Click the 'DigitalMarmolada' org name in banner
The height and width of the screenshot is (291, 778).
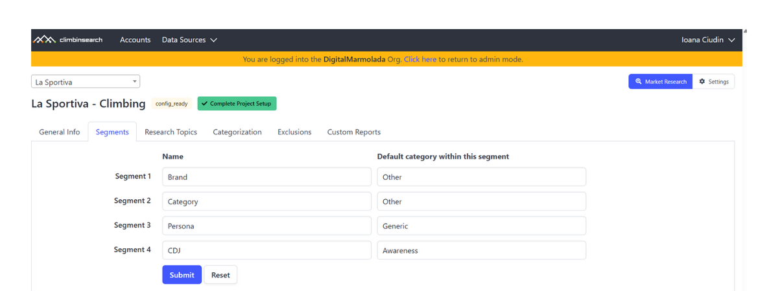(x=355, y=59)
